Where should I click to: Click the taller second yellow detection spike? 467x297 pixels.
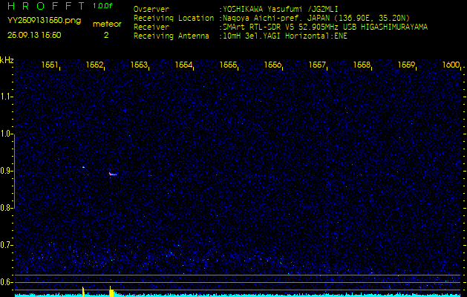pos(111,291)
